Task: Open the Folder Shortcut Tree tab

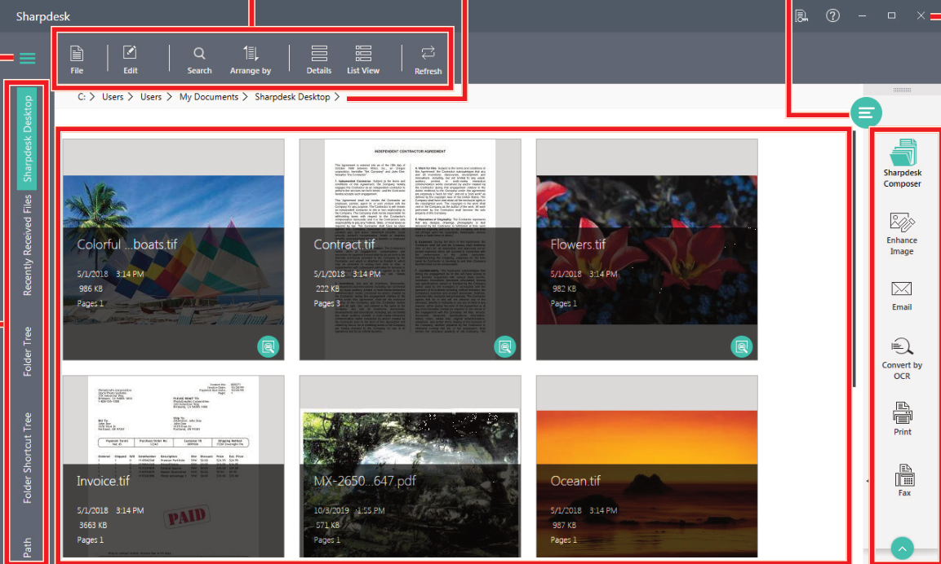Action: [27, 459]
